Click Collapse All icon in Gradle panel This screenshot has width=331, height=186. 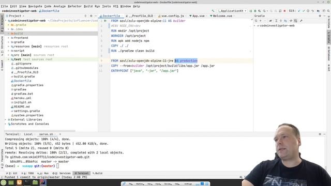[x=281, y=21]
